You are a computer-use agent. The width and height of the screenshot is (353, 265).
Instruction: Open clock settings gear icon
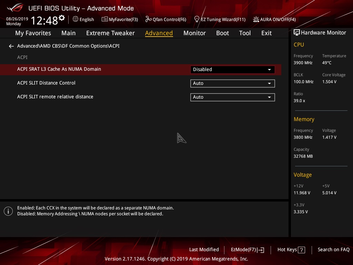point(62,18)
